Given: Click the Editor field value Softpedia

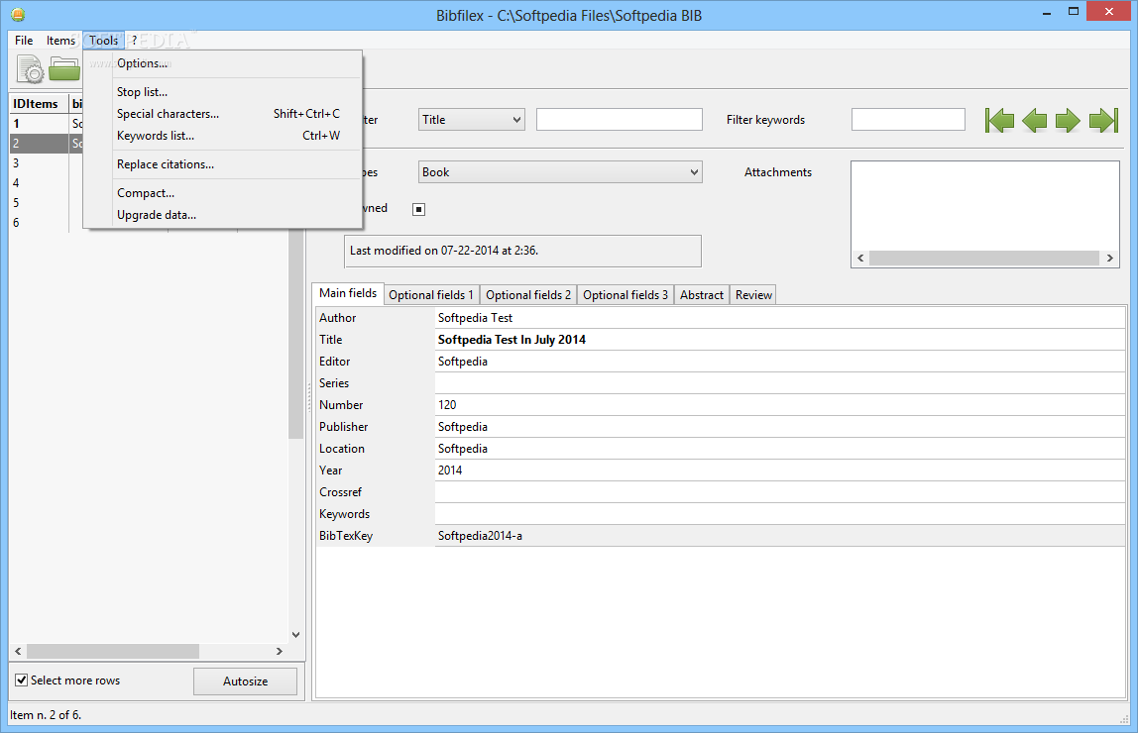Looking at the screenshot, I should point(462,362).
